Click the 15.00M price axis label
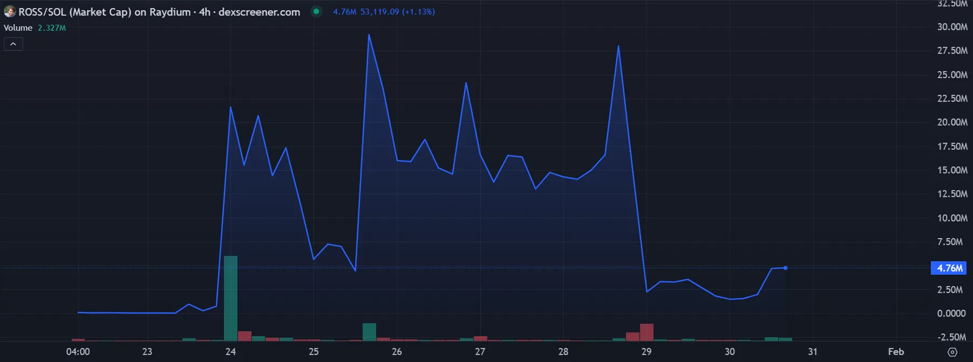The width and height of the screenshot is (973, 362). point(952,170)
